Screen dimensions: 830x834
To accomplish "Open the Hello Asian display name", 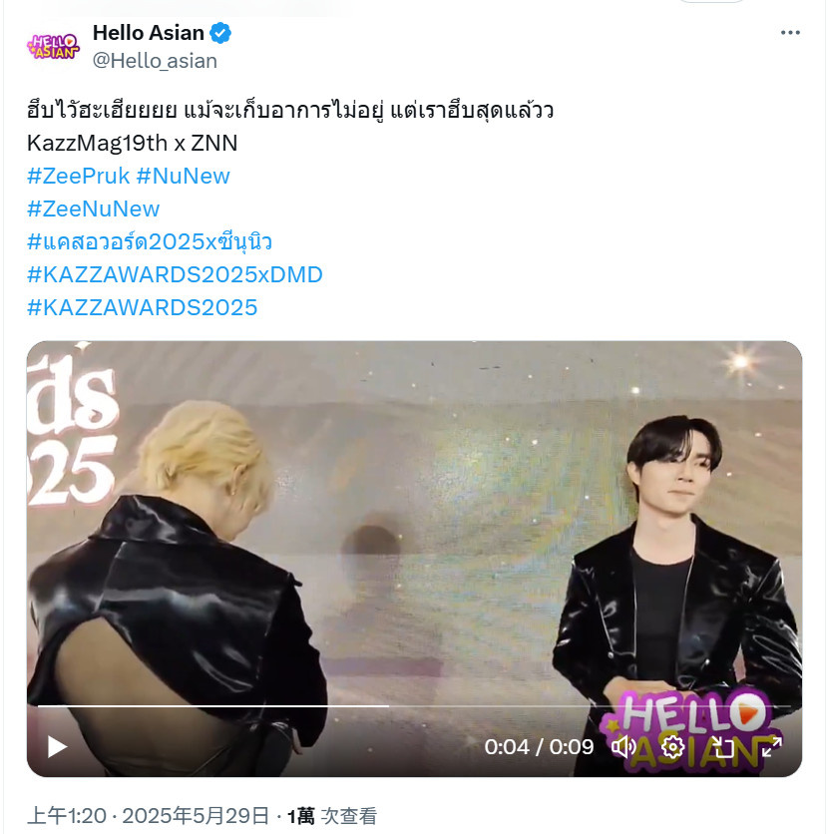I will [148, 33].
